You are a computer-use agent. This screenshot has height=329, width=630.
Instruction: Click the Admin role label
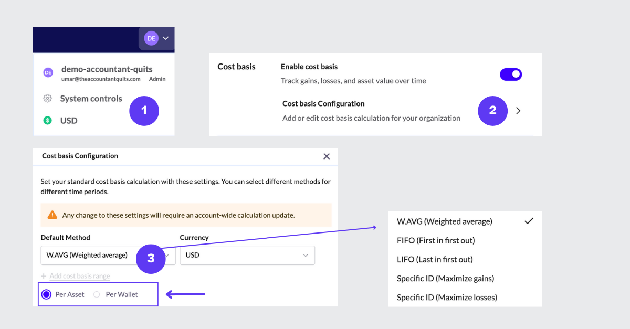[157, 79]
